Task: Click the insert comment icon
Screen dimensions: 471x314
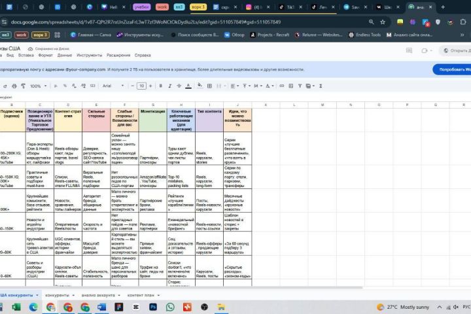Action: click(290, 86)
